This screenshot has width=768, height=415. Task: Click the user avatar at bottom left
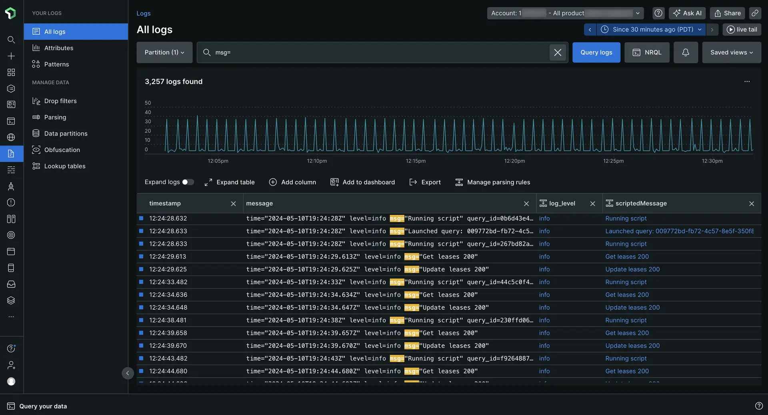pos(11,381)
